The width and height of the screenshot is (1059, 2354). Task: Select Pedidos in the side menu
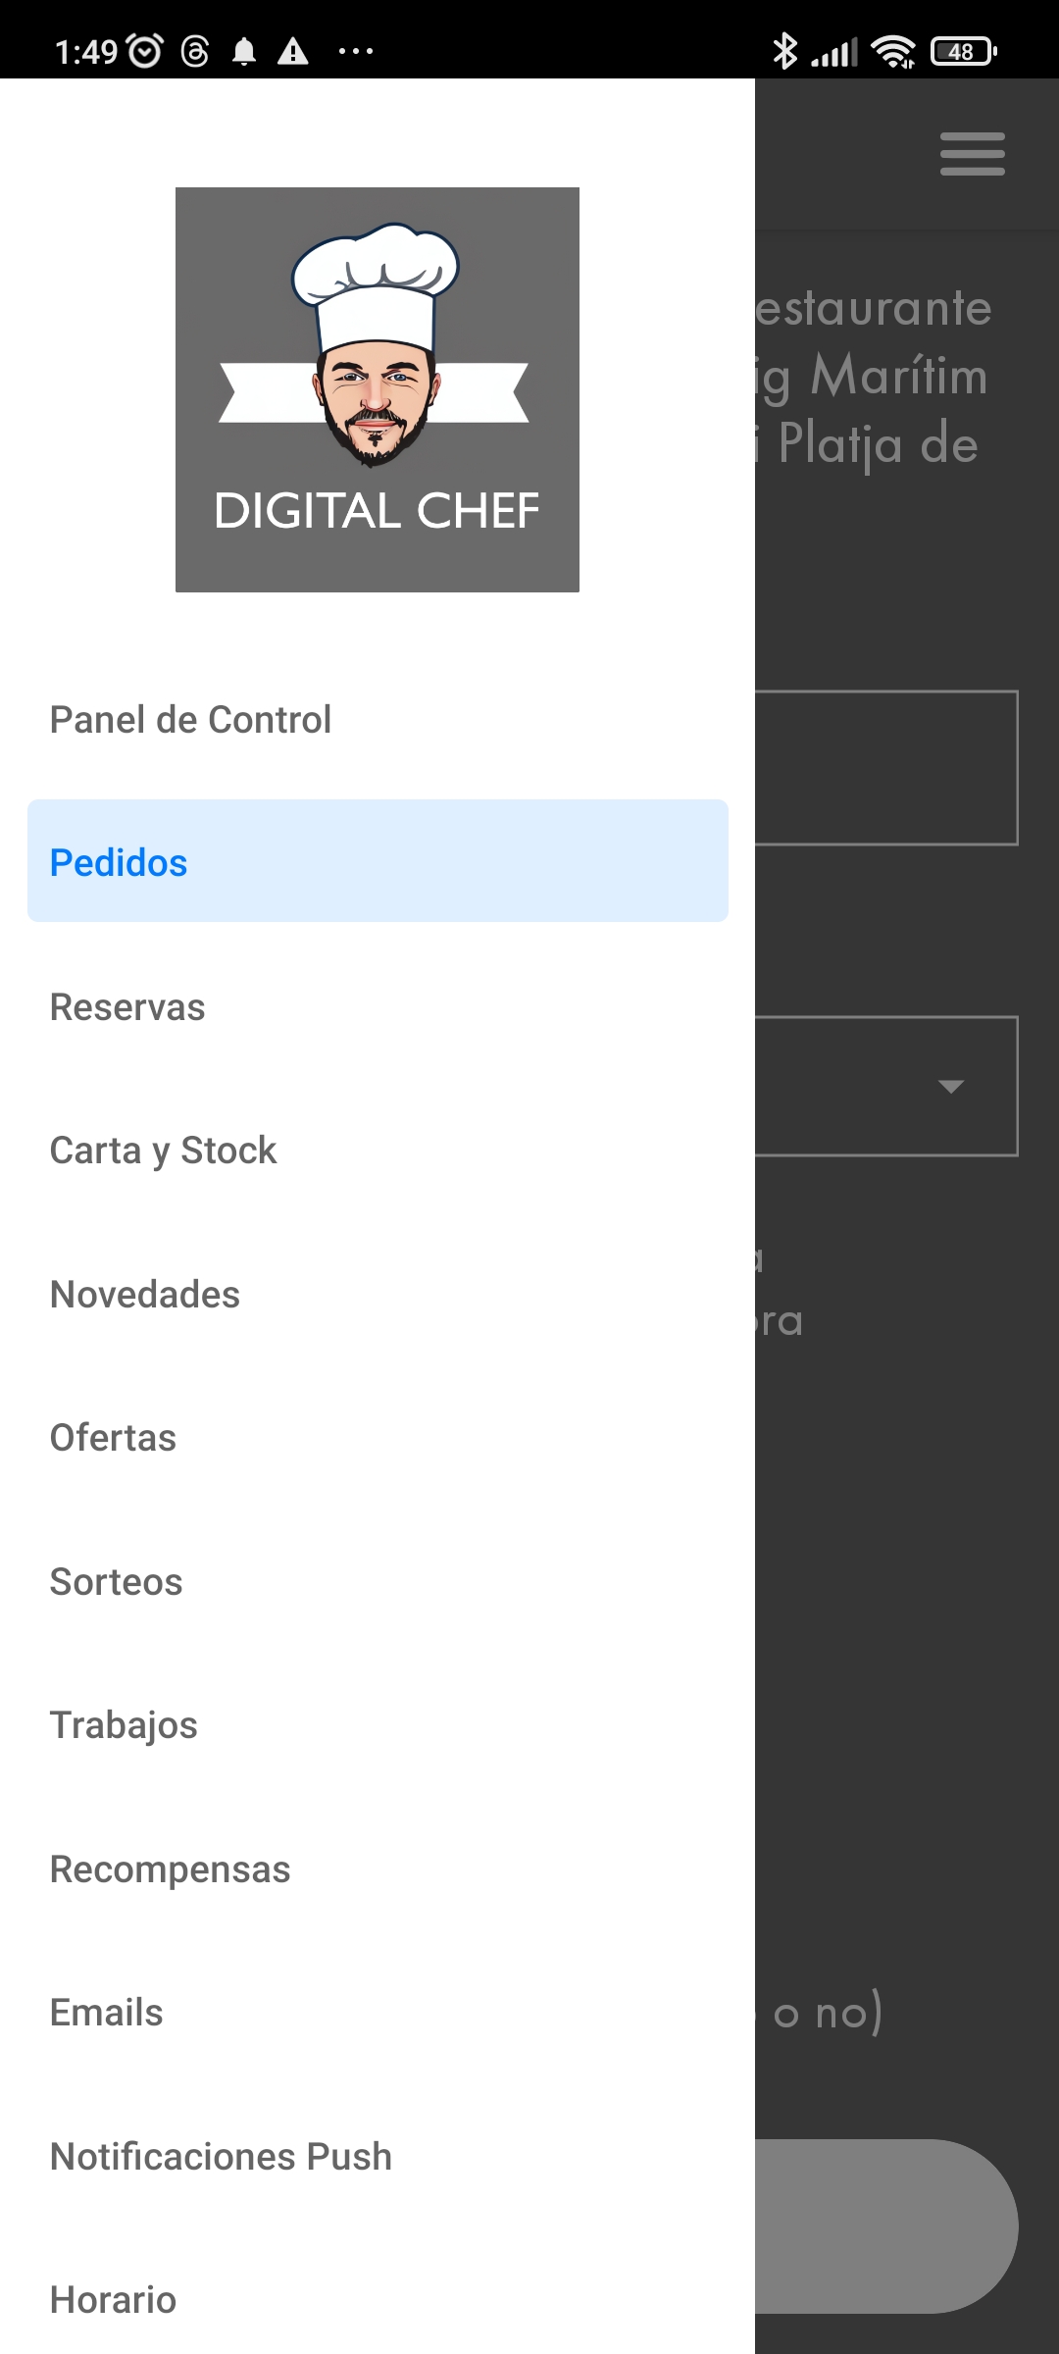click(378, 861)
